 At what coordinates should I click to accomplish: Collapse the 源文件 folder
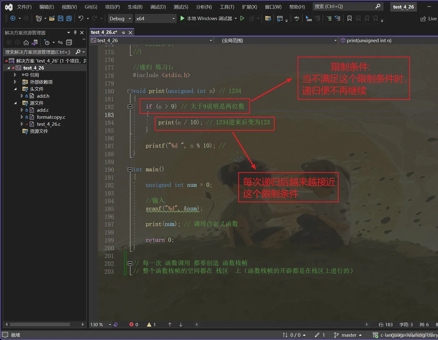[15, 103]
